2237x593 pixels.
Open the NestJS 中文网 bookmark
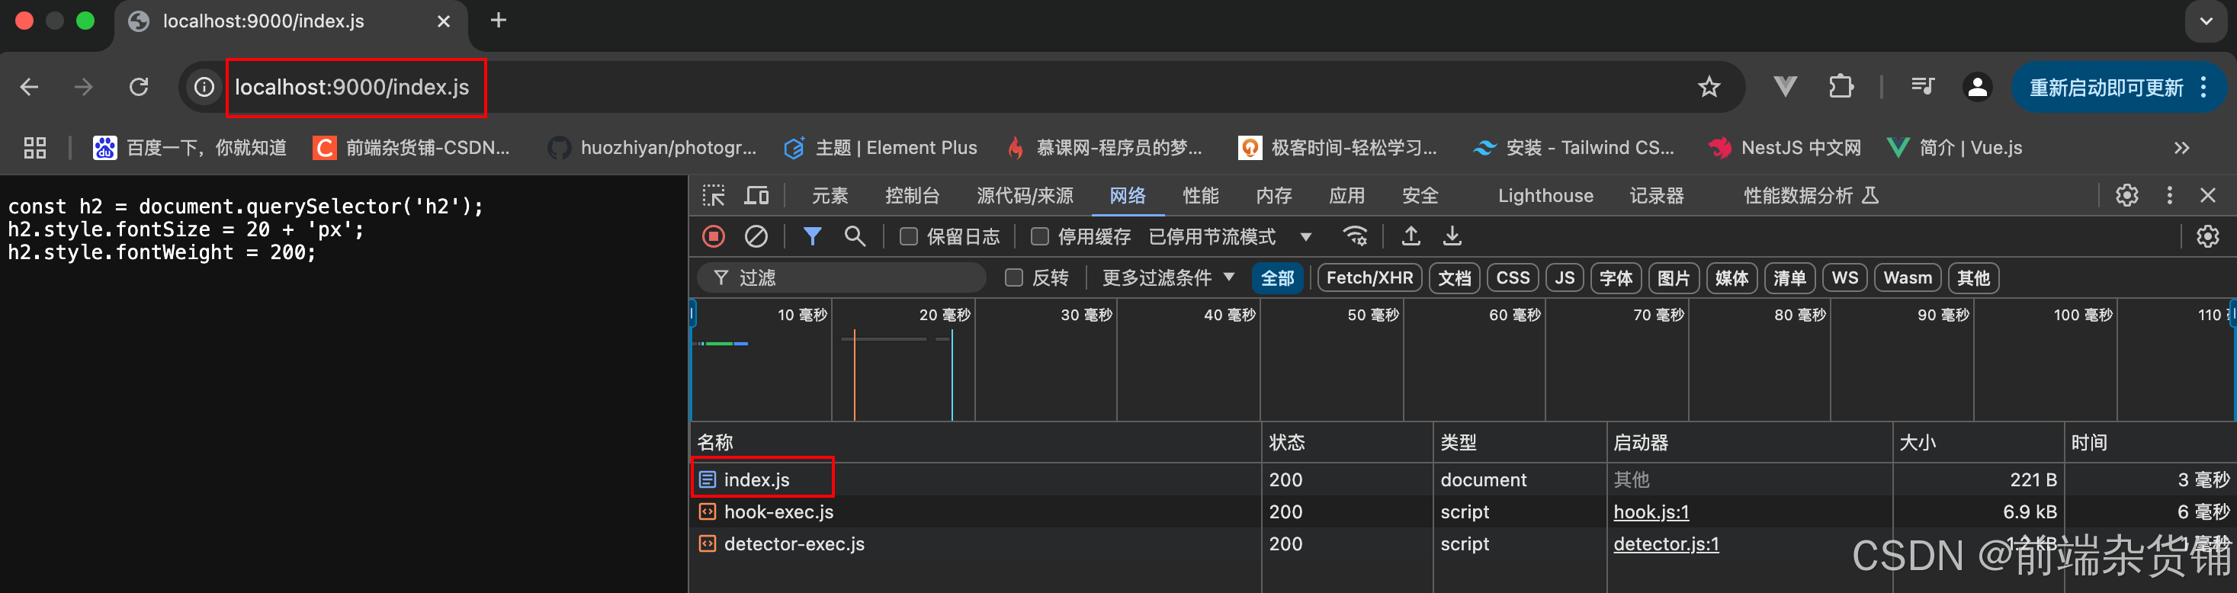1785,148
